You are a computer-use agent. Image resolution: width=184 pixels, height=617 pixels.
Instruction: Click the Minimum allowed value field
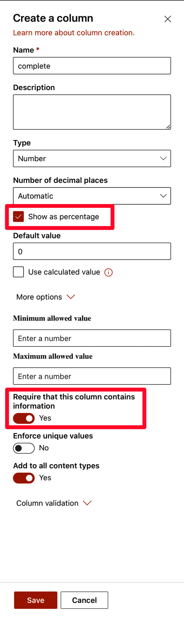pos(92,338)
